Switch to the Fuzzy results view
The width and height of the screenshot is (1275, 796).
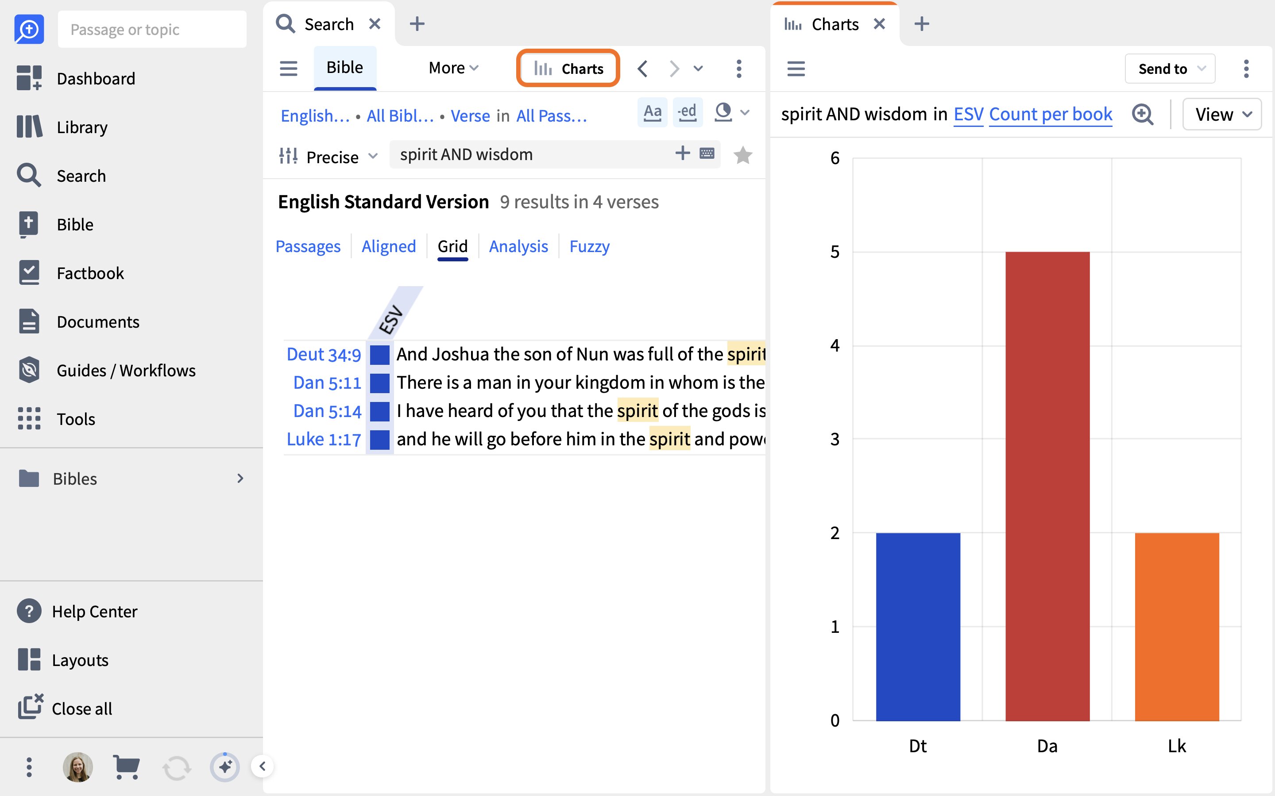click(589, 246)
